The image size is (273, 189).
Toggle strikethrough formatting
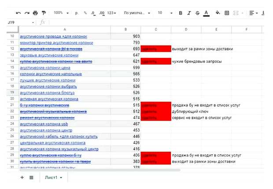(x=197, y=13)
